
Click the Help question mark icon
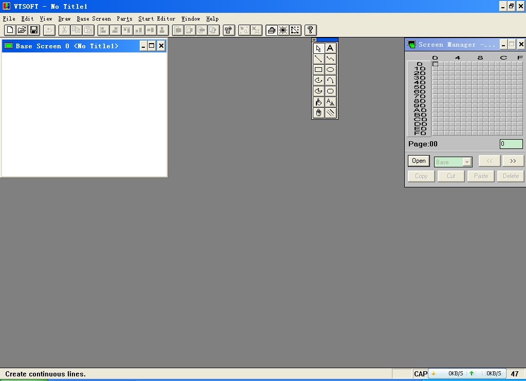(x=310, y=30)
